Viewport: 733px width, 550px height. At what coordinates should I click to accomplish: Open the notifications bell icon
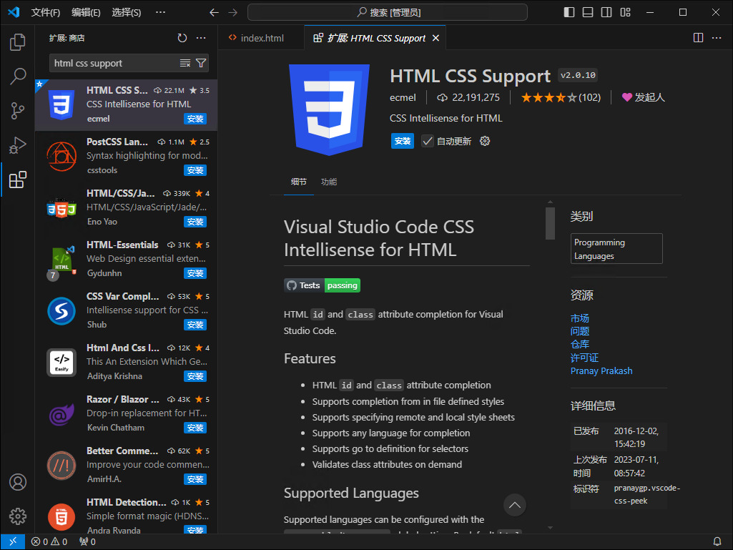[x=717, y=541]
